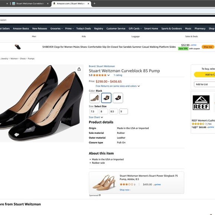
Task: Choose size 8
Action: [104, 112]
